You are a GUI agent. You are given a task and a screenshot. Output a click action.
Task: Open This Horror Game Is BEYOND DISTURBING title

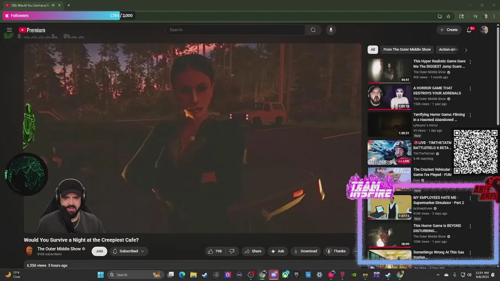point(437,228)
